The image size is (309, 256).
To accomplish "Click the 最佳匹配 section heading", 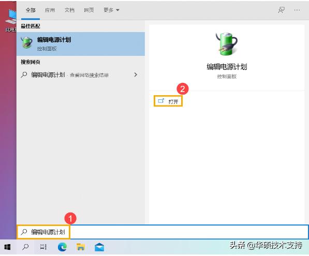I will [31, 26].
